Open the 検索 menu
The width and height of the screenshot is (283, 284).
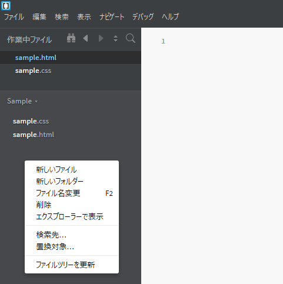tap(62, 17)
